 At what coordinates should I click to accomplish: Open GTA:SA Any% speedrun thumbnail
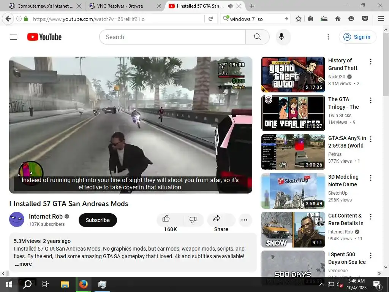(x=293, y=152)
